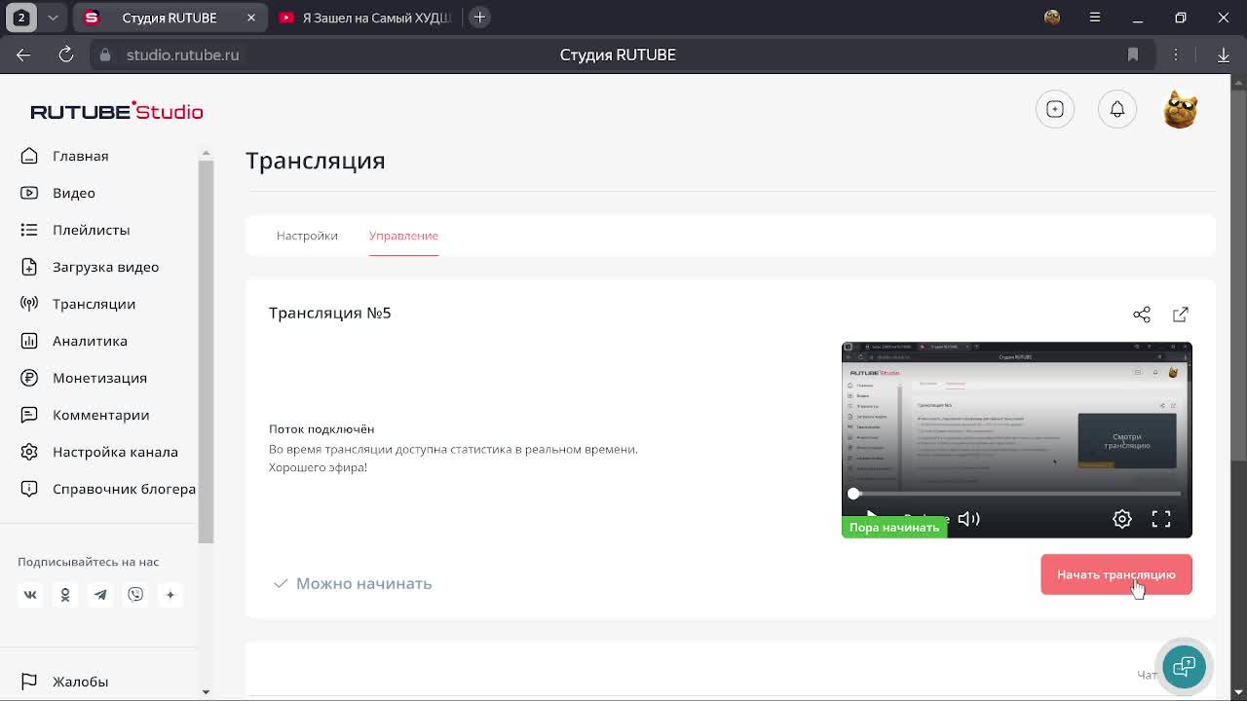Open the Комментарии section
This screenshot has width=1247, height=701.
pyautogui.click(x=85, y=415)
